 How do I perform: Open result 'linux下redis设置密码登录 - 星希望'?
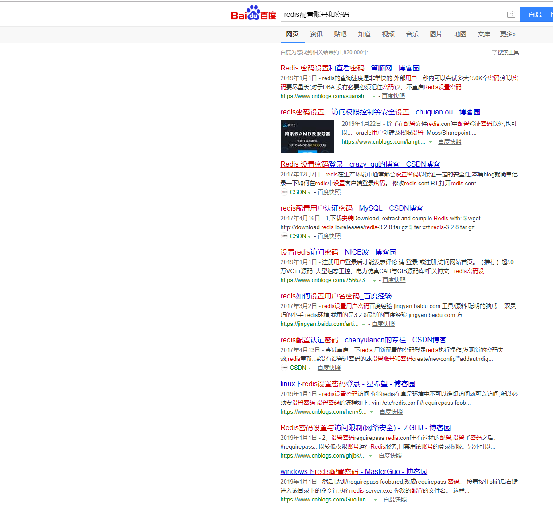(348, 384)
